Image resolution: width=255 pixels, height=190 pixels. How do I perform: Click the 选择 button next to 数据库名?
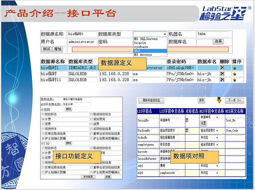218,42
